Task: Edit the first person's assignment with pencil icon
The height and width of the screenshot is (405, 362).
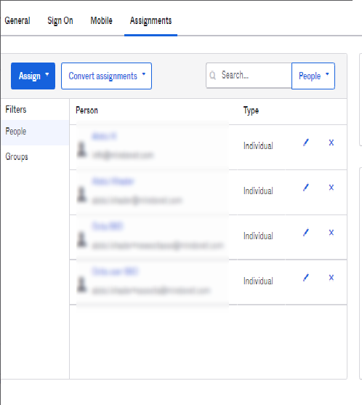Action: (x=306, y=143)
